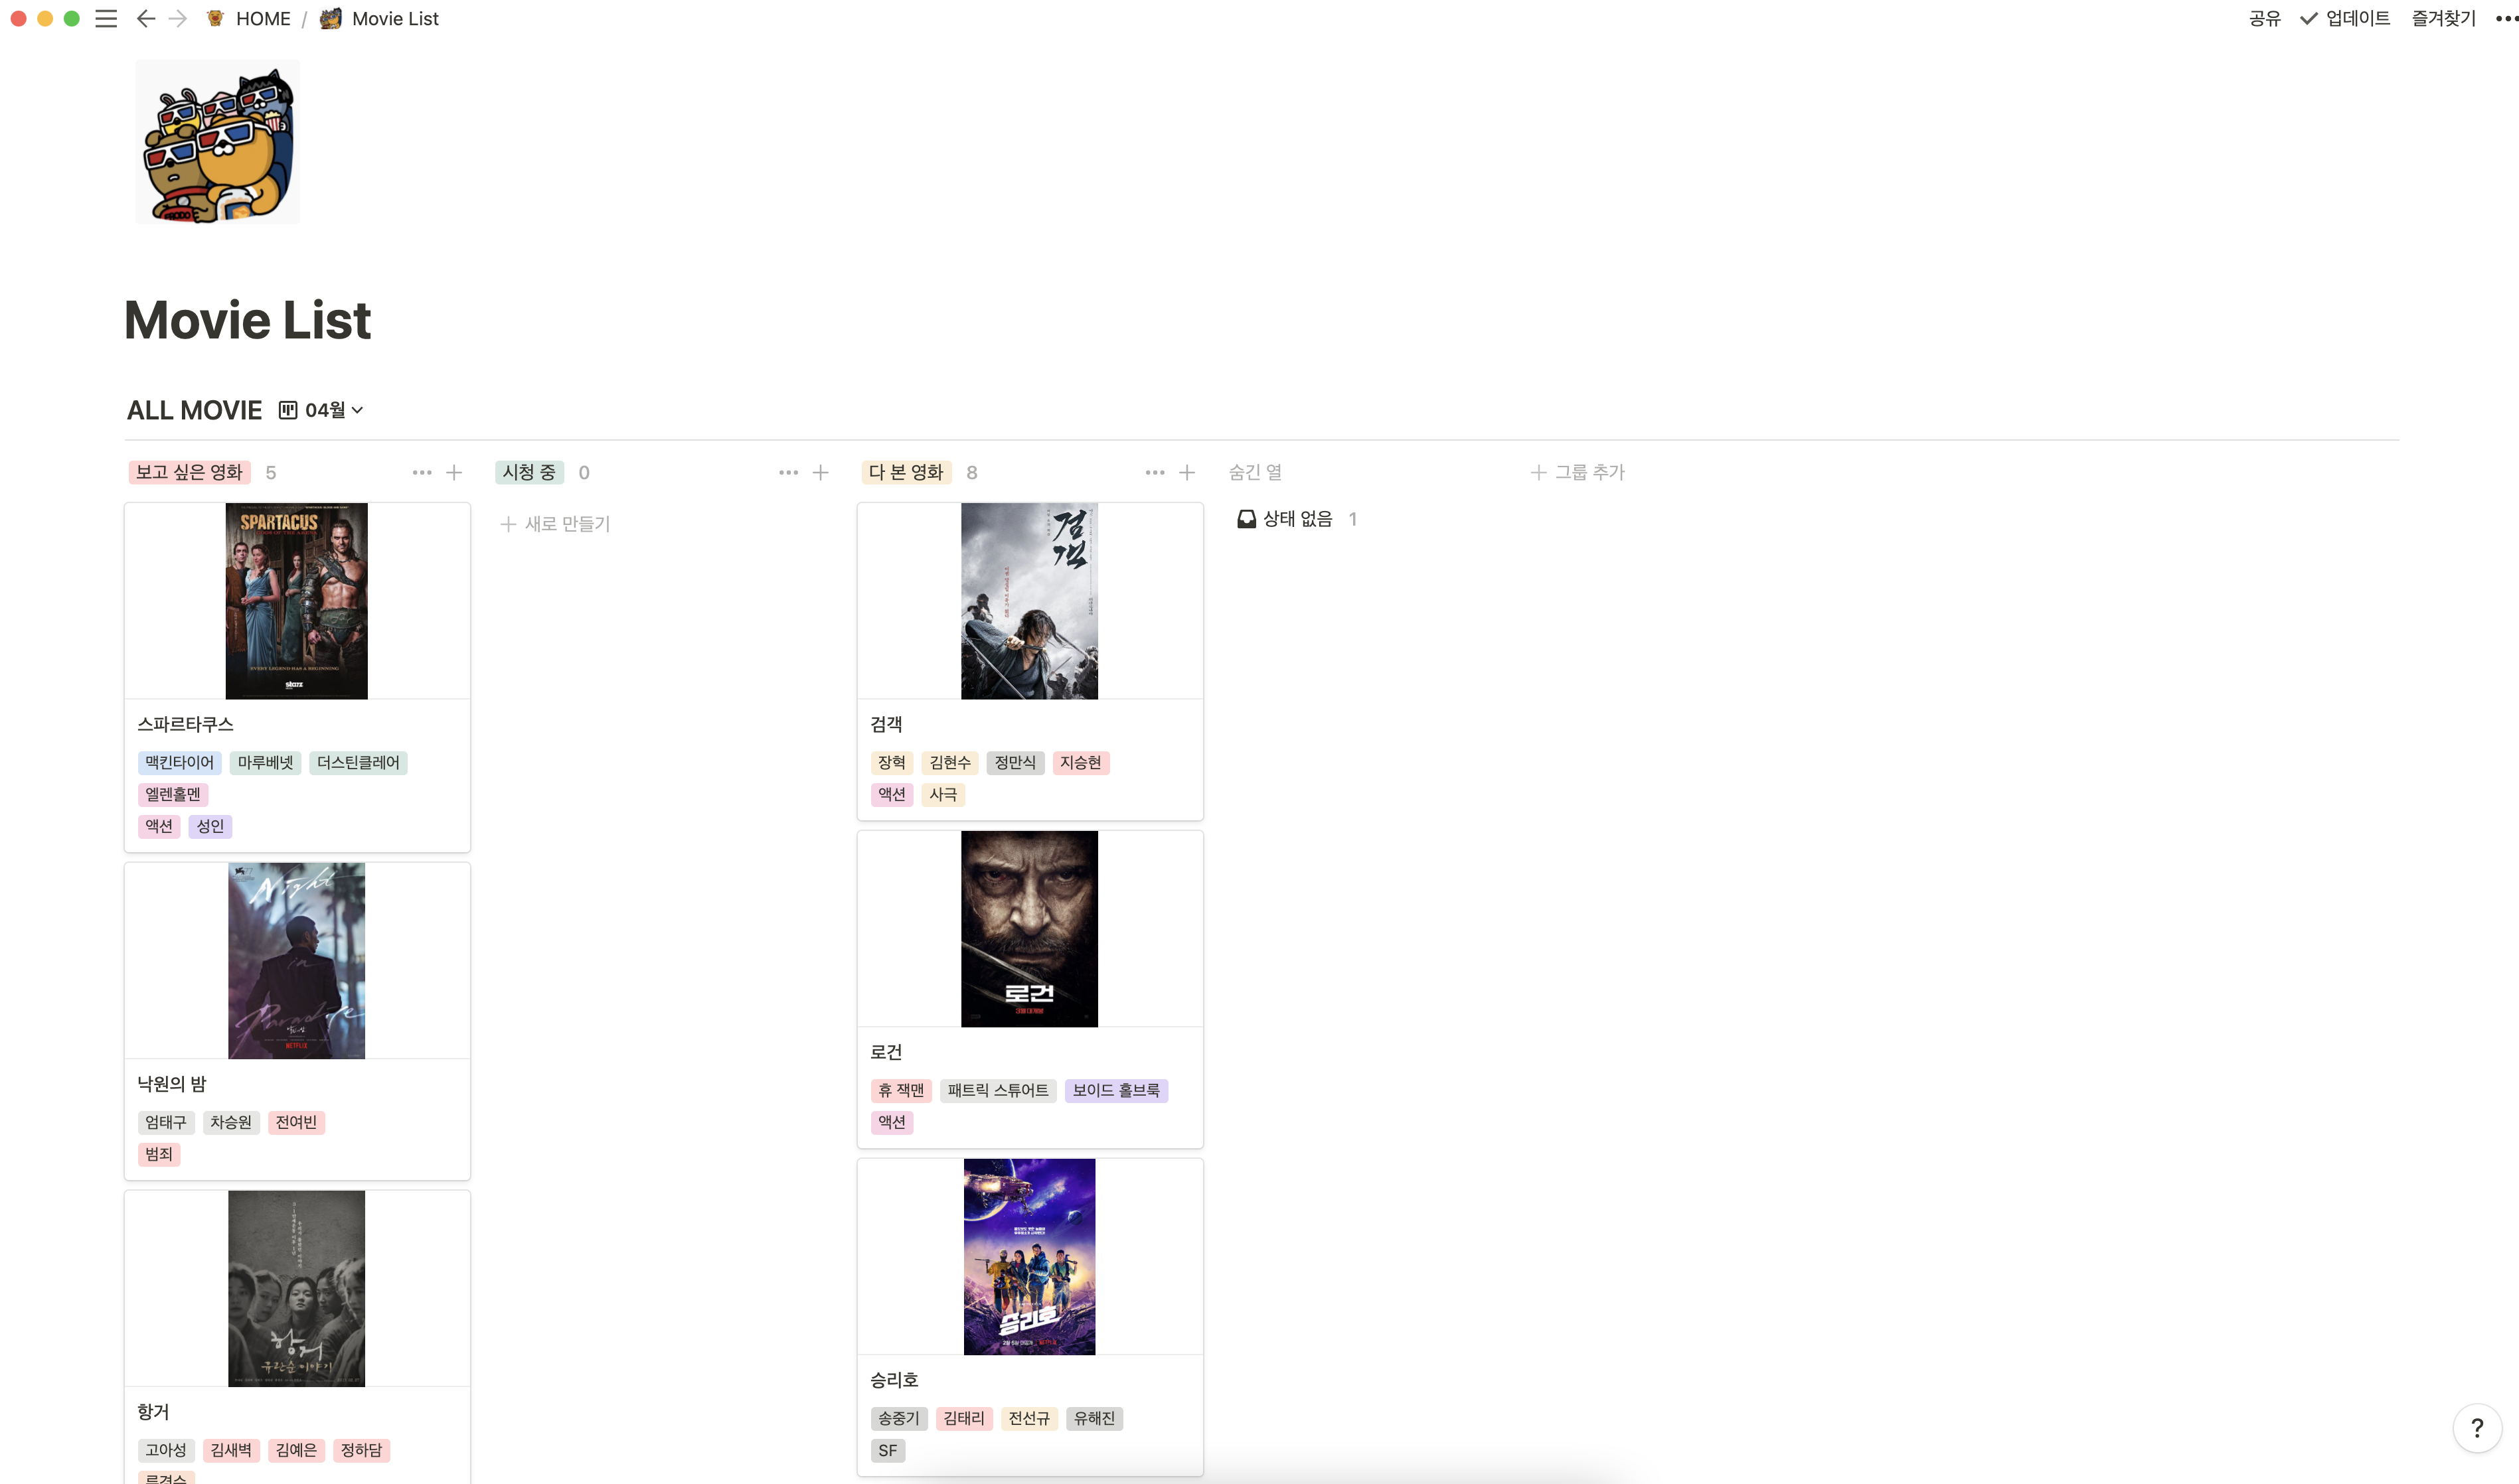2519x1484 pixels.
Task: Expand the 04월 view dropdown
Action: pos(333,410)
